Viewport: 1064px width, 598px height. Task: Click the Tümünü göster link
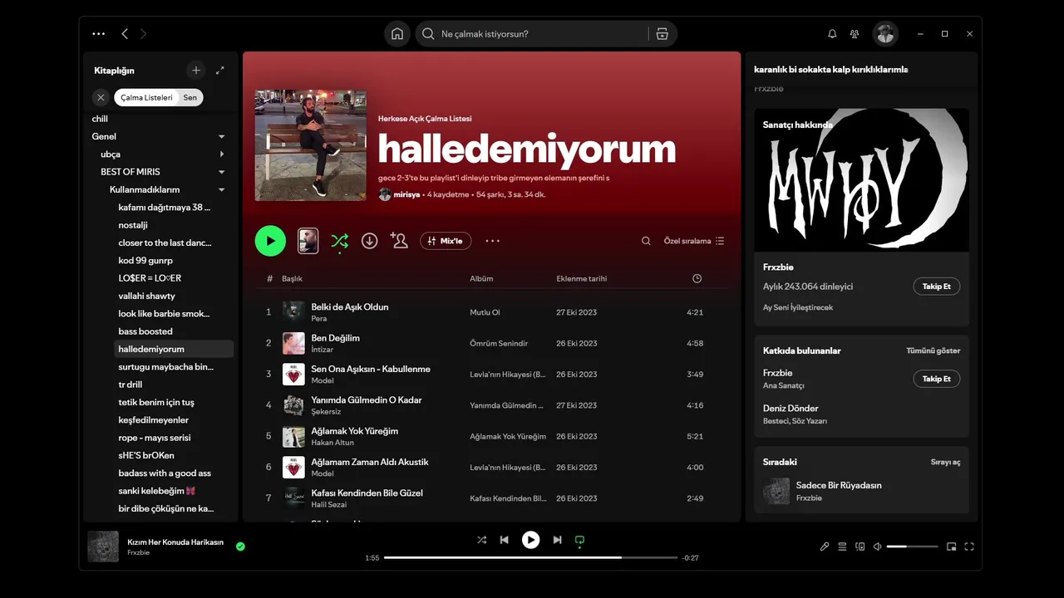(x=933, y=350)
